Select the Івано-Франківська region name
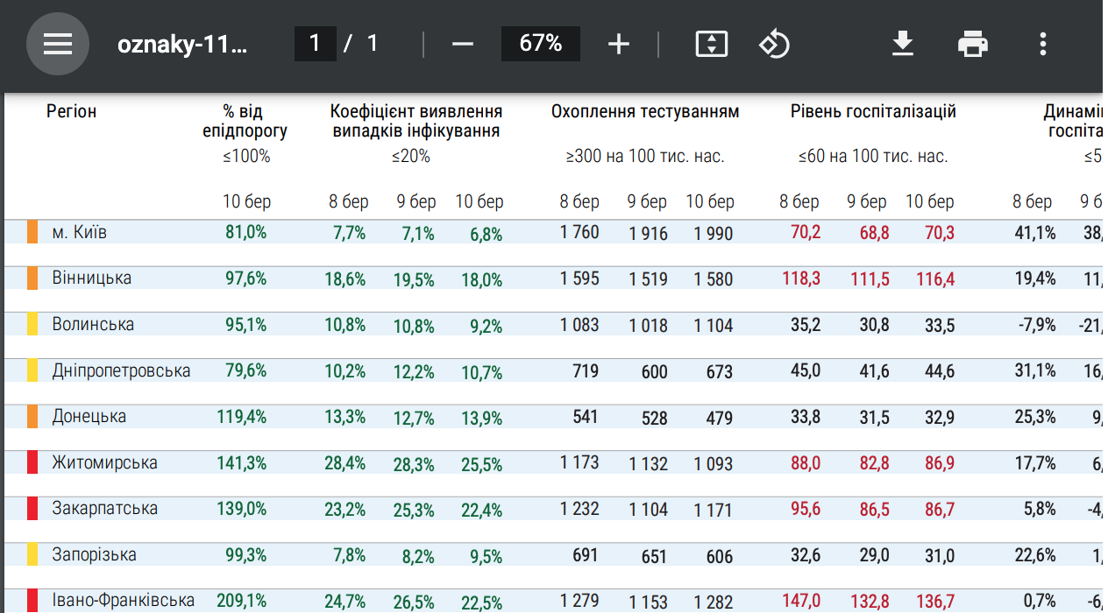Screen dimensions: 1108x613 123,601
